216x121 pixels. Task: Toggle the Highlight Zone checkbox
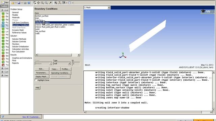point(36,80)
